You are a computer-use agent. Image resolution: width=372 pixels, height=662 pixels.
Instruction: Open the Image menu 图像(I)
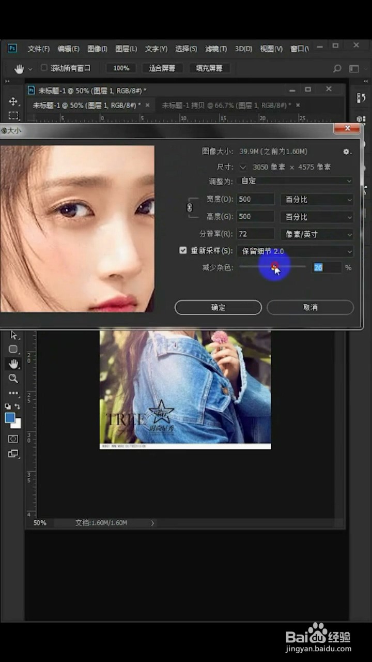pyautogui.click(x=97, y=49)
